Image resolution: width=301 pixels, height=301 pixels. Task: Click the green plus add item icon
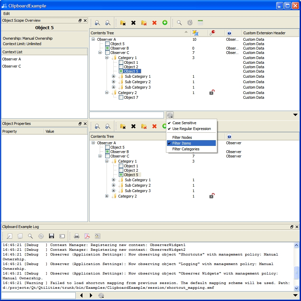tap(165, 22)
